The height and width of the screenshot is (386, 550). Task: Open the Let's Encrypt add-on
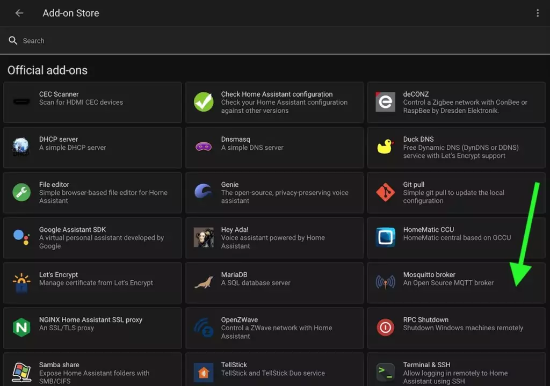coord(92,282)
